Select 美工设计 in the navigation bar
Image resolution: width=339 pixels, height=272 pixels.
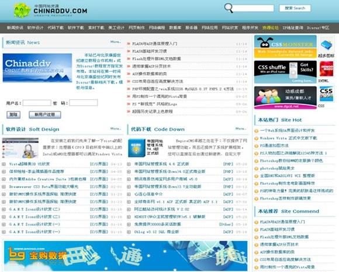pyautogui.click(x=116, y=27)
